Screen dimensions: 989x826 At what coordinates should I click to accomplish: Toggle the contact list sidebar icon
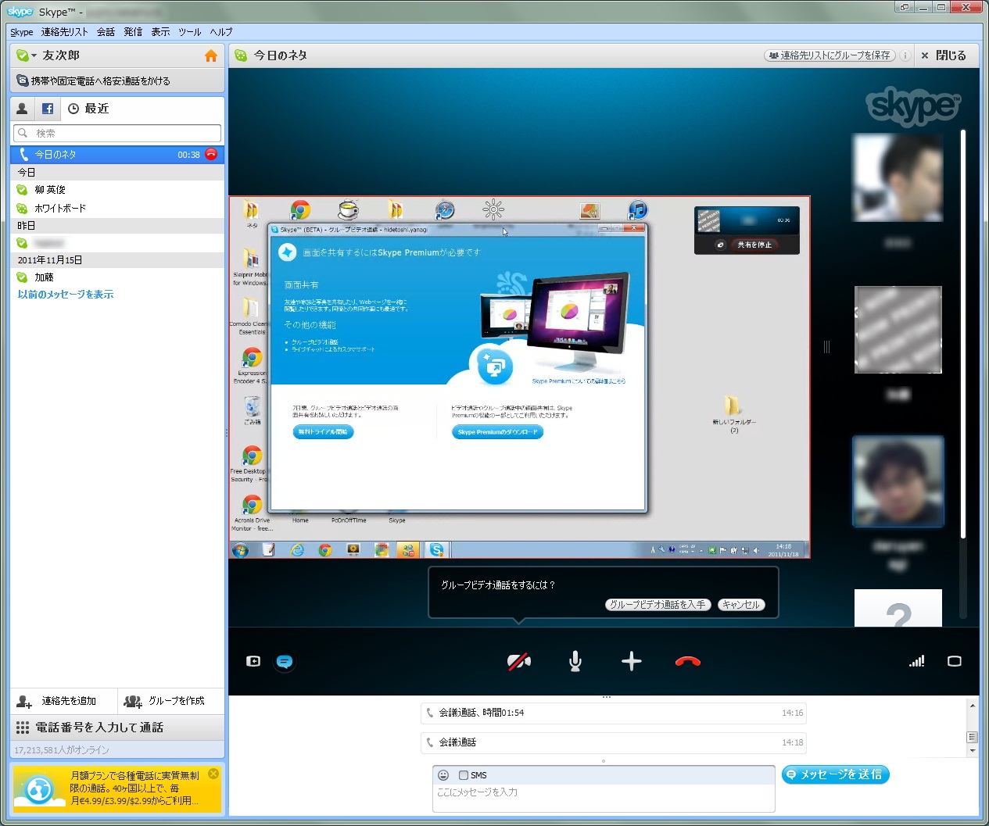tap(253, 661)
